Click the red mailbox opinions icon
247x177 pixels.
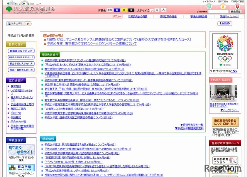tap(237, 6)
